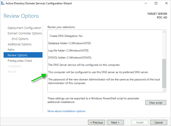Click the 'SYSVOL folder: C:\Windows\SYSVOL' line
Screen dimensions: 171x126
70,58
